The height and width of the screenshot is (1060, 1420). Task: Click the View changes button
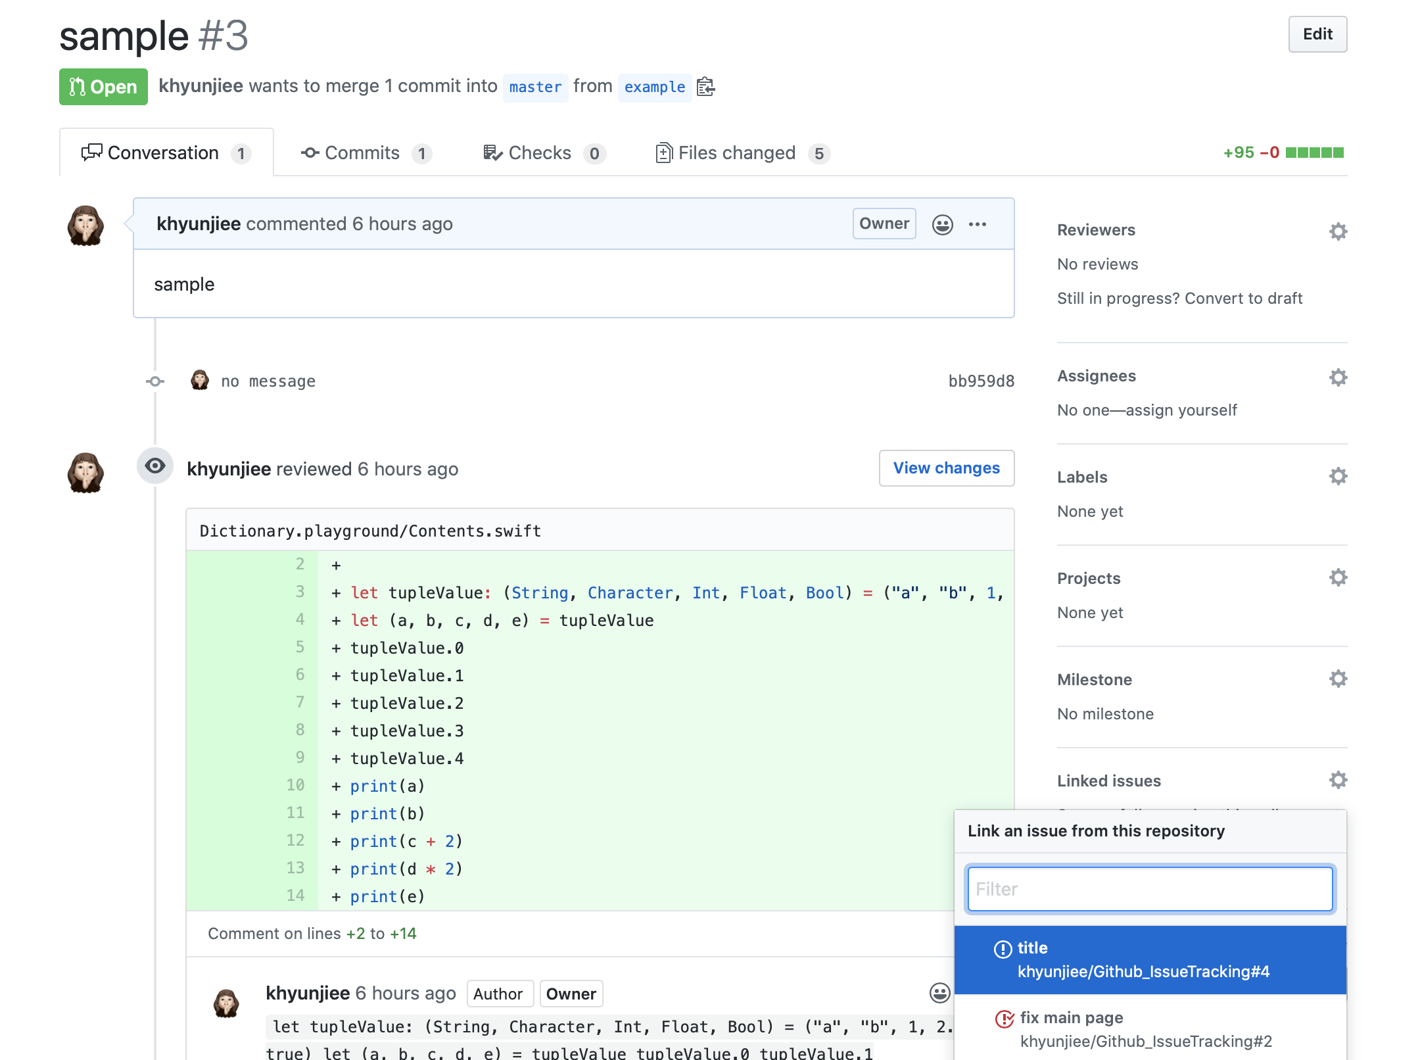point(946,468)
